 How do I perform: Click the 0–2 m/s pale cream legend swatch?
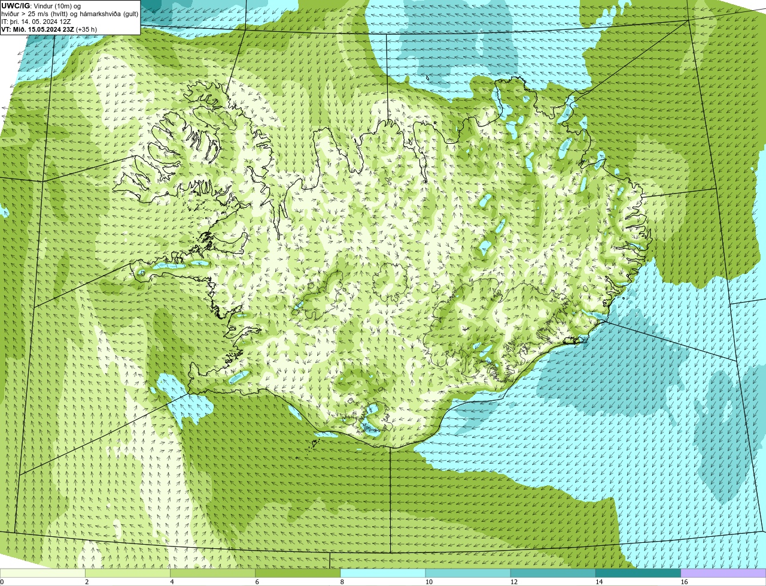pyautogui.click(x=42, y=573)
